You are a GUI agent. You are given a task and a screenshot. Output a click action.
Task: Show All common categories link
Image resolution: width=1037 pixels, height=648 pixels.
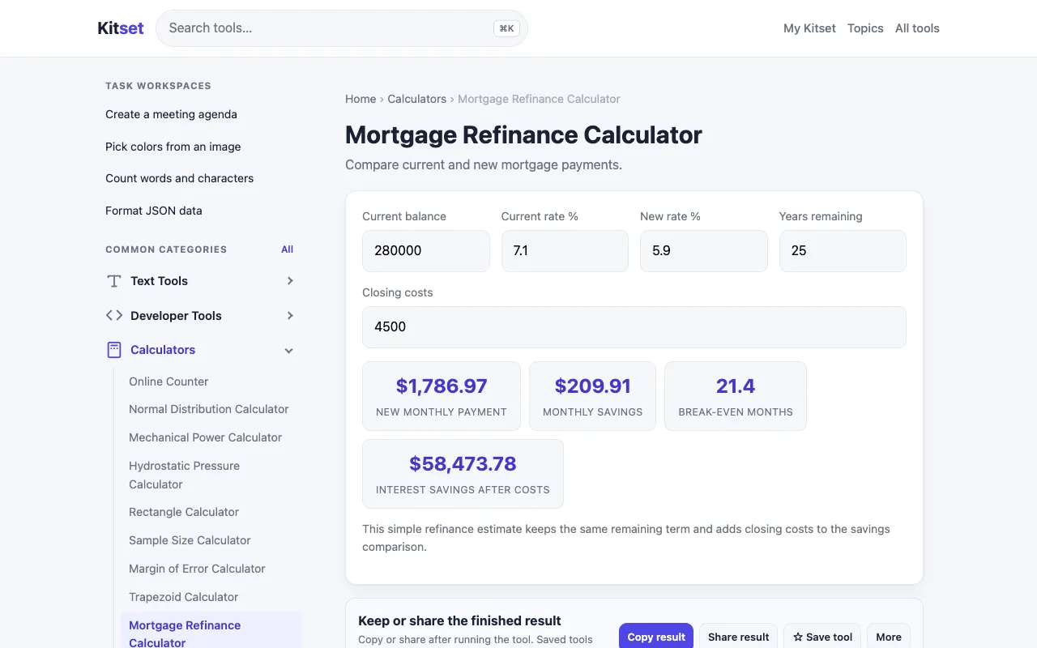tap(288, 249)
